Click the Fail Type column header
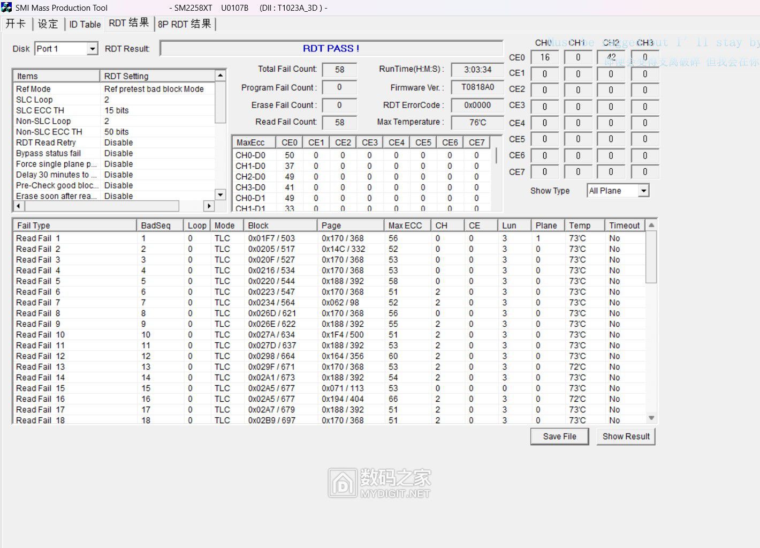This screenshot has width=760, height=548. [75, 226]
